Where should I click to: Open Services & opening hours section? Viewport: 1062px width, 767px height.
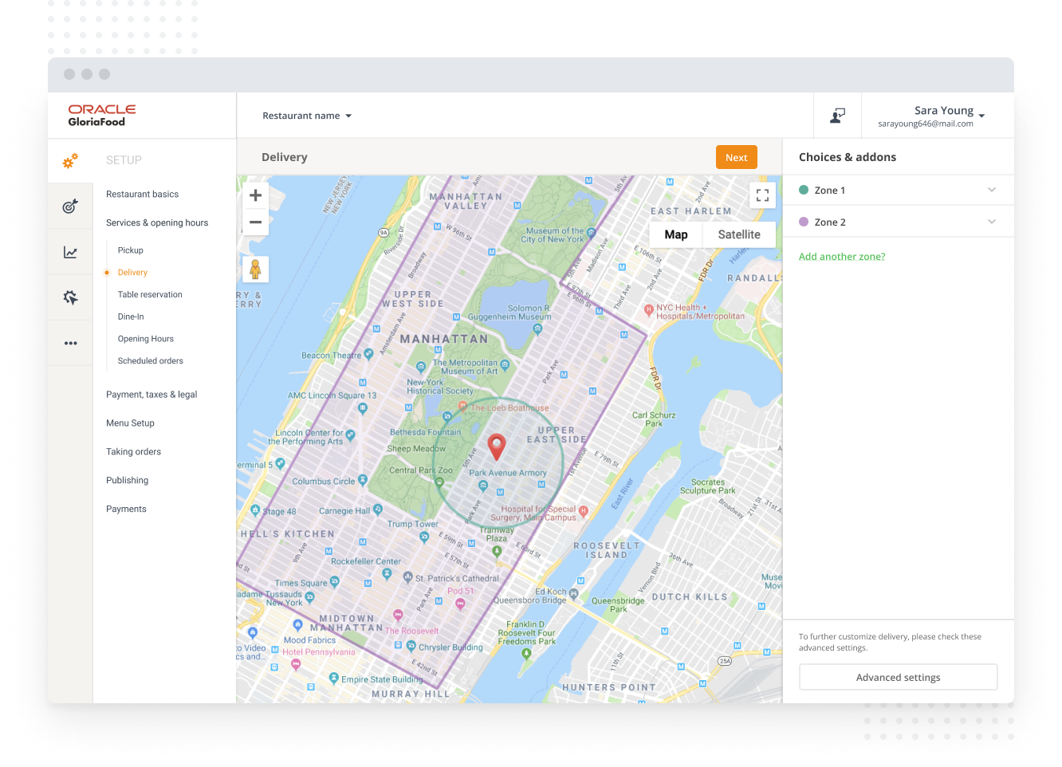click(x=157, y=223)
